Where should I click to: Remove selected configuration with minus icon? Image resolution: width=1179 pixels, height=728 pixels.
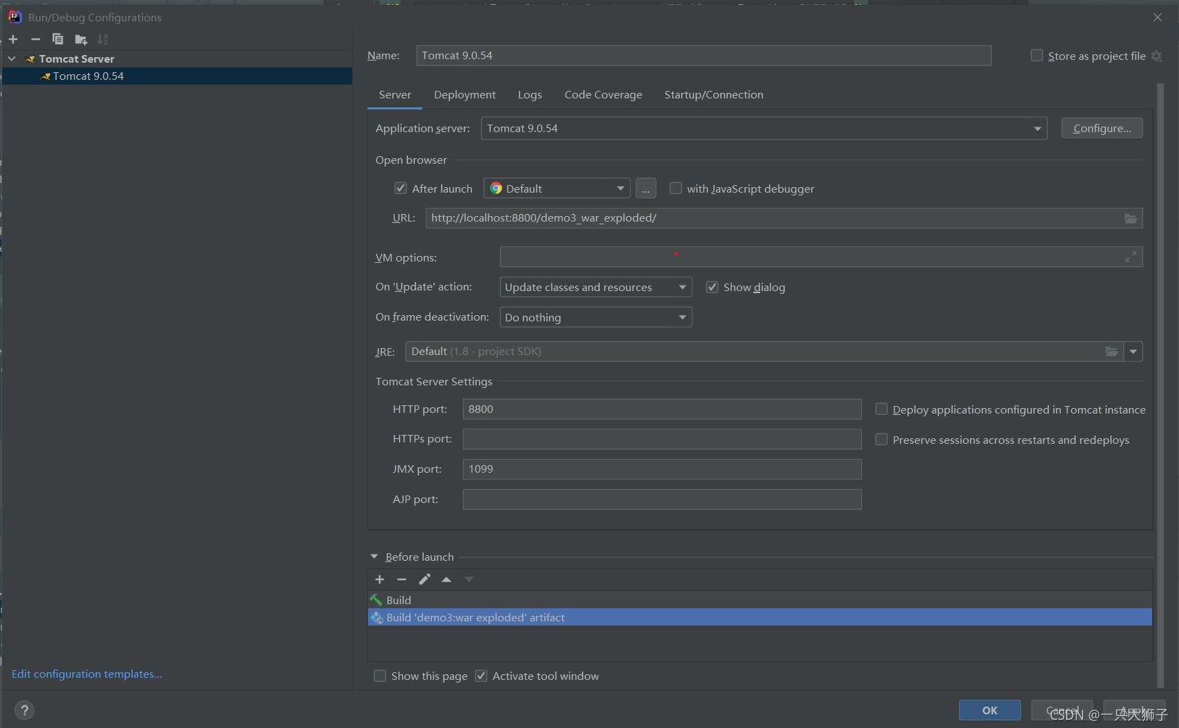(x=36, y=39)
